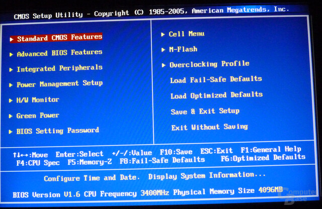
Task: Click arrow beside Integrated Peripherals
Action: 11,70
